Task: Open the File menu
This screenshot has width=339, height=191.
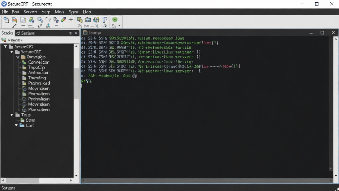Action: pyautogui.click(x=5, y=12)
